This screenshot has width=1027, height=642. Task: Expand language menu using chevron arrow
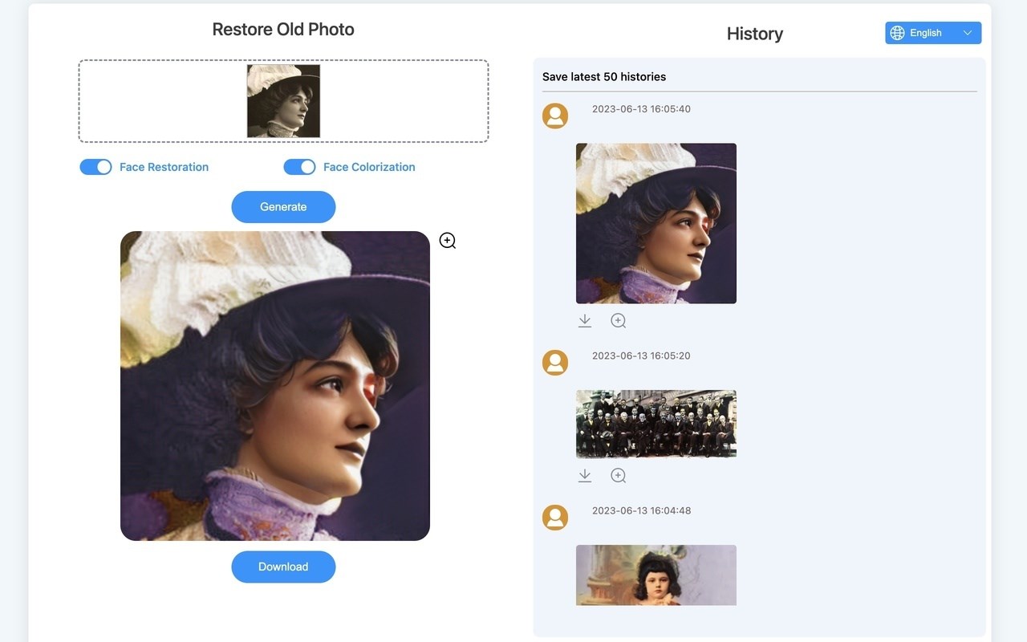[968, 33]
